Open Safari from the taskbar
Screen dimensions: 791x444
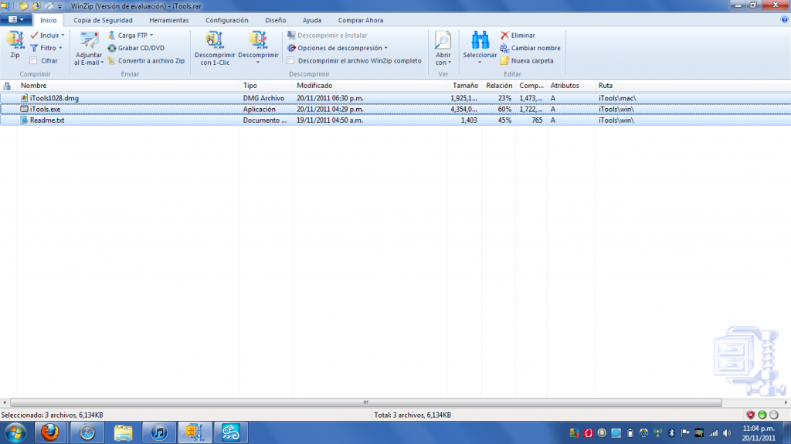click(87, 432)
